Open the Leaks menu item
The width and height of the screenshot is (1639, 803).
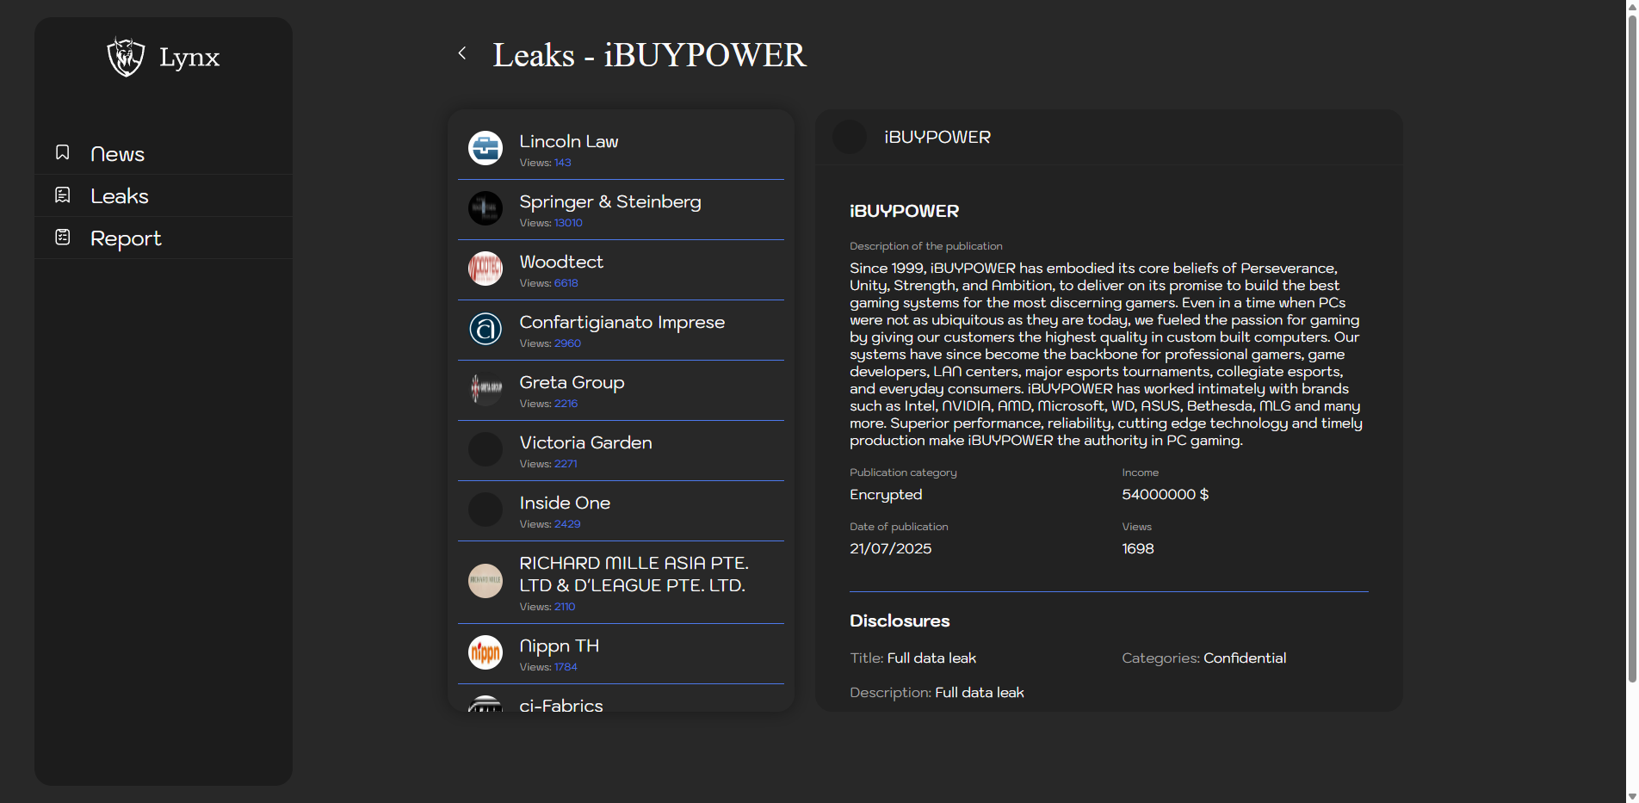(x=120, y=196)
